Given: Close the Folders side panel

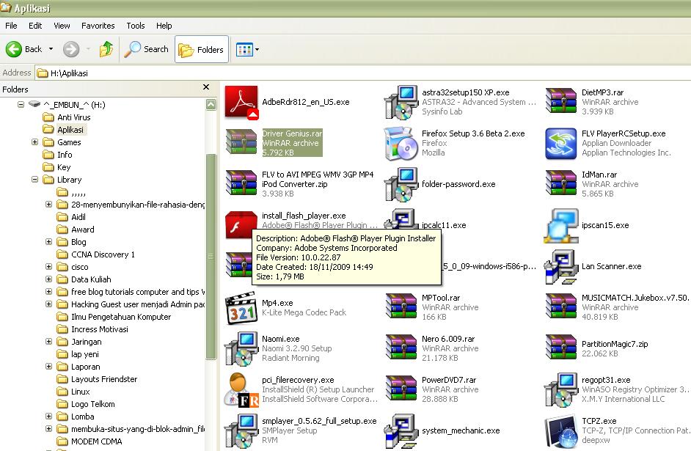Looking at the screenshot, I should click(206, 87).
